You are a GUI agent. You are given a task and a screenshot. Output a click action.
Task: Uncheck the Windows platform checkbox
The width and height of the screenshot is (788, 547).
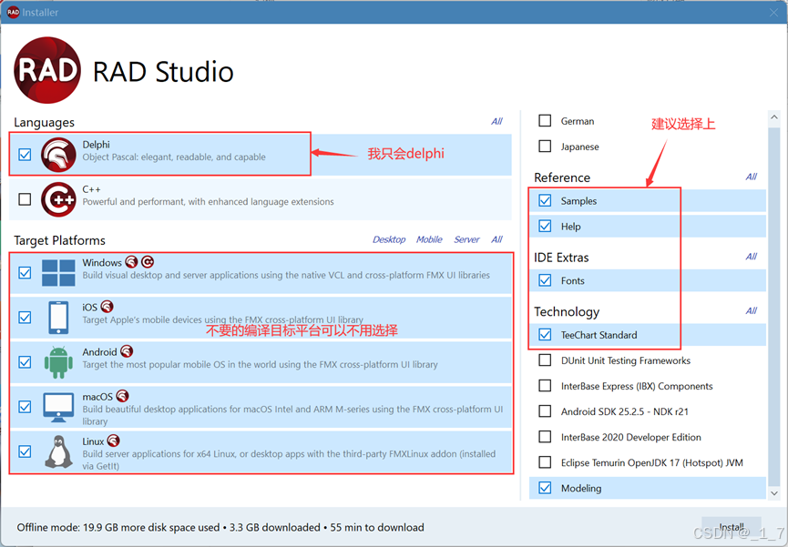25,273
